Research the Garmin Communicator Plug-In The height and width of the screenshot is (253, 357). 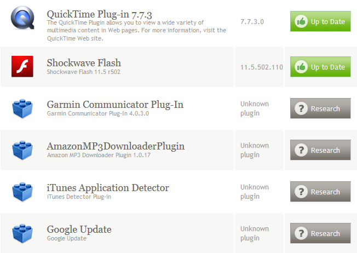[x=320, y=108]
